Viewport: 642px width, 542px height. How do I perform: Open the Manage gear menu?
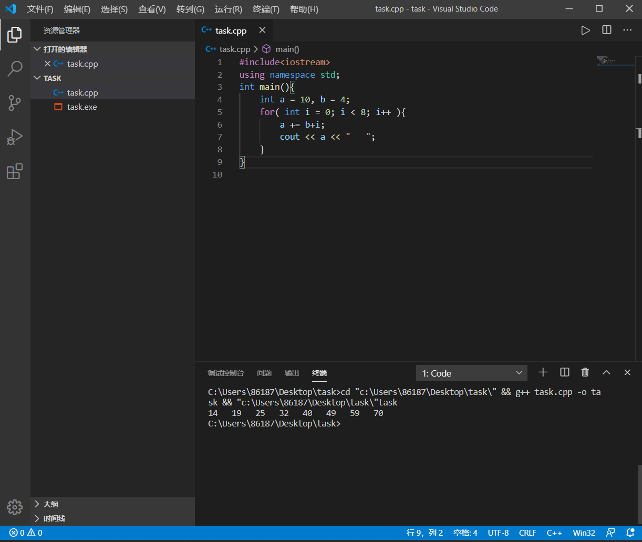[15, 507]
